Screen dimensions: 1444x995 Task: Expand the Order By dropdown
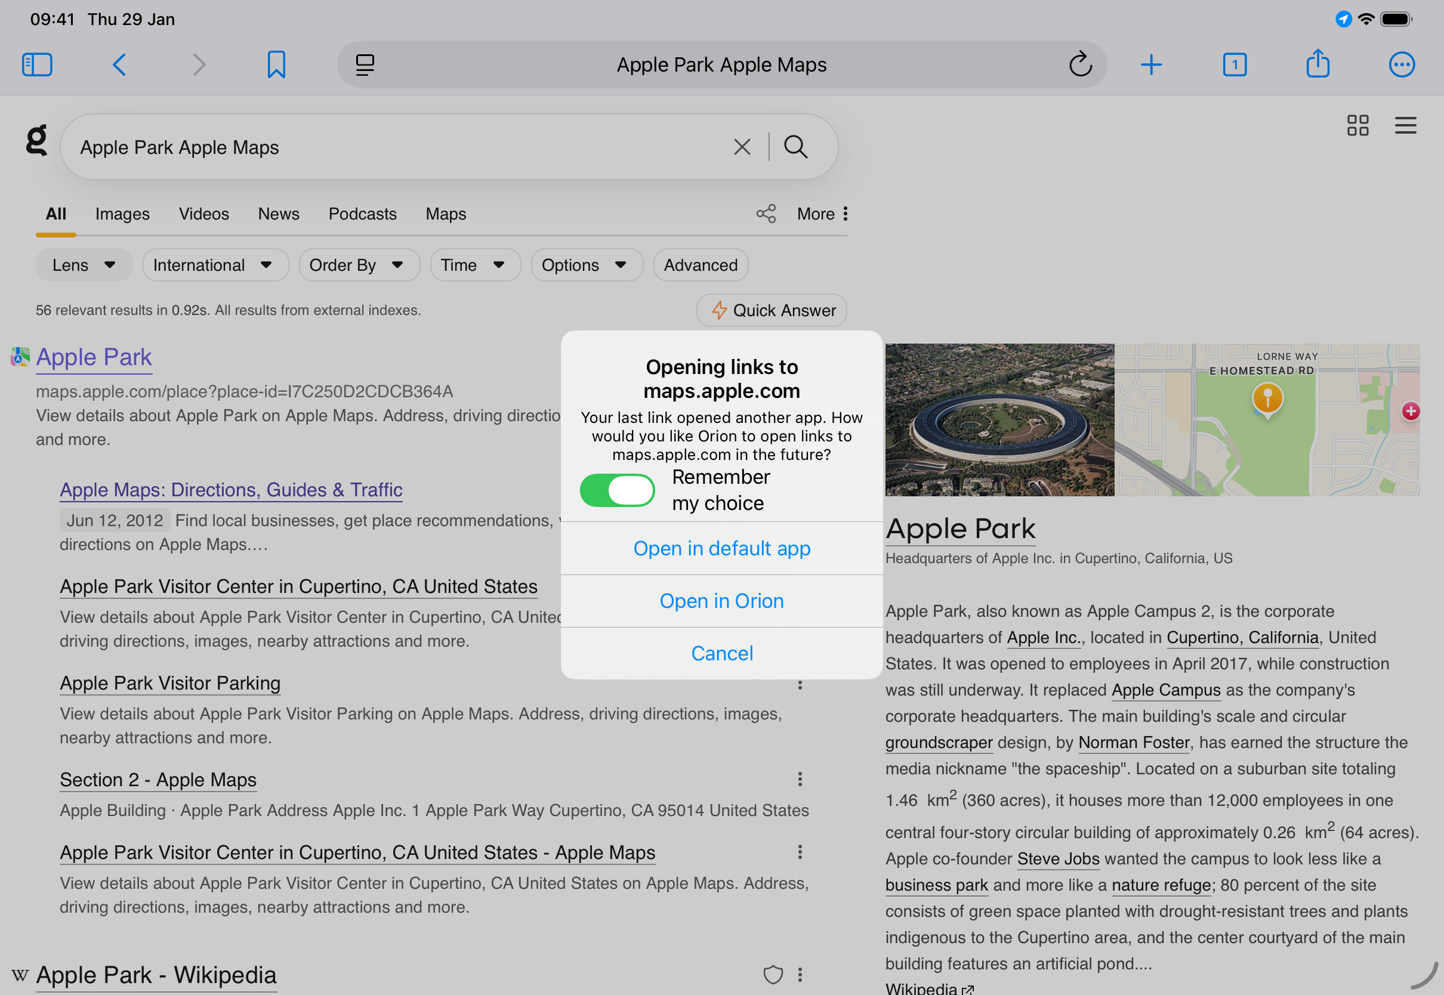359,264
